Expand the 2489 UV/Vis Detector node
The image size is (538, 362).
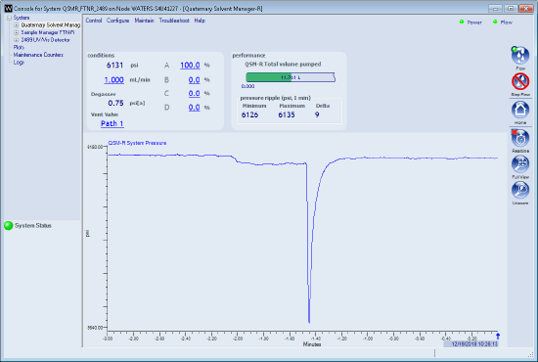[16, 40]
